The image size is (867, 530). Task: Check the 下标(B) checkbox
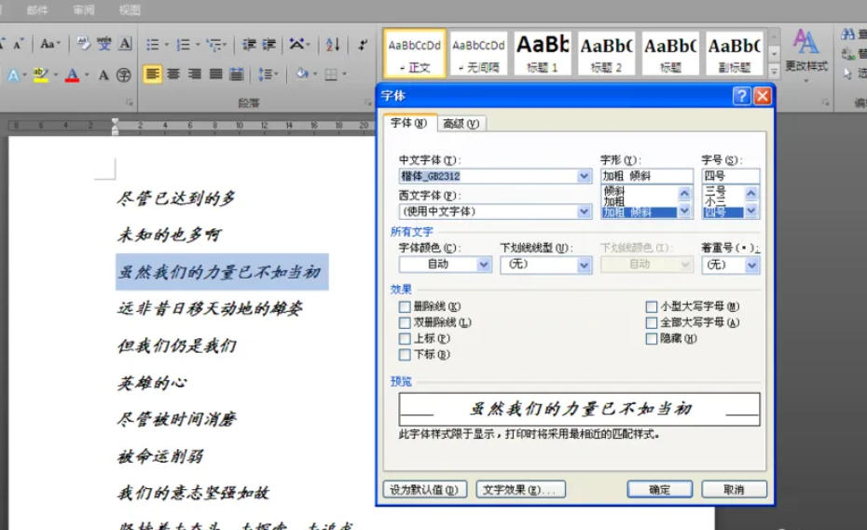(x=405, y=355)
